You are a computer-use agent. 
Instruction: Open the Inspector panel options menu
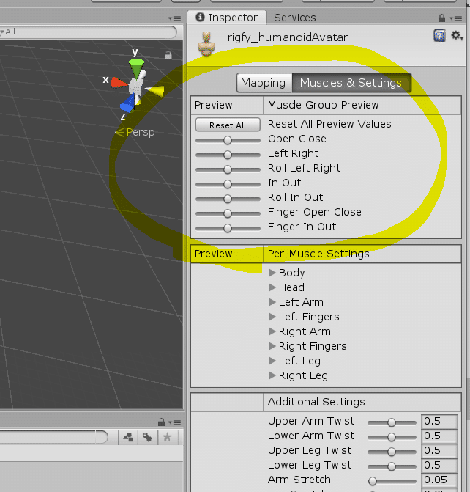[455, 18]
